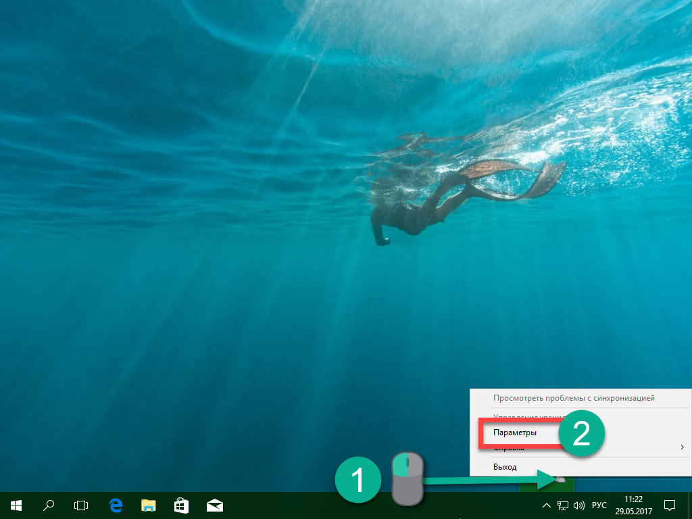Expand the hidden tray icons chevron
The image size is (692, 519).
(547, 505)
